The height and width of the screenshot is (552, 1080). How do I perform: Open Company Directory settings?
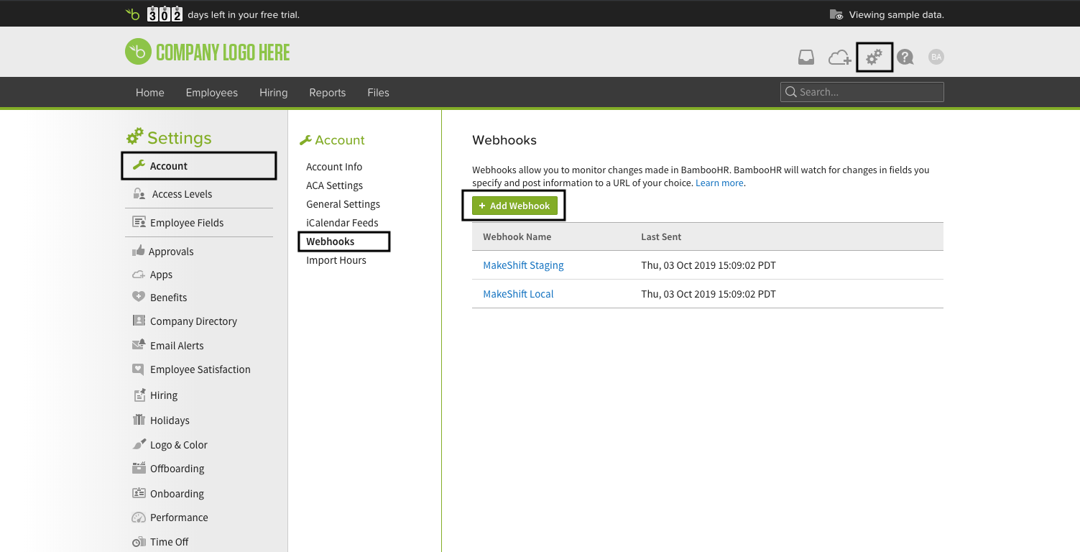[x=193, y=321]
